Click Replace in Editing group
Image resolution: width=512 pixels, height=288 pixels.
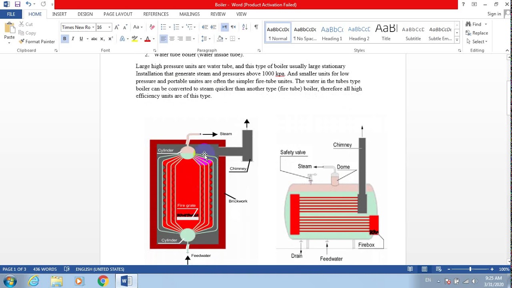tap(477, 33)
